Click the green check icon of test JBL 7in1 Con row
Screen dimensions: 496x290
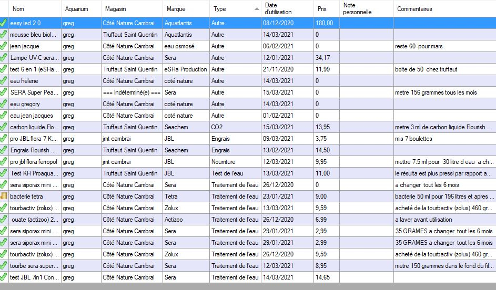click(4, 277)
